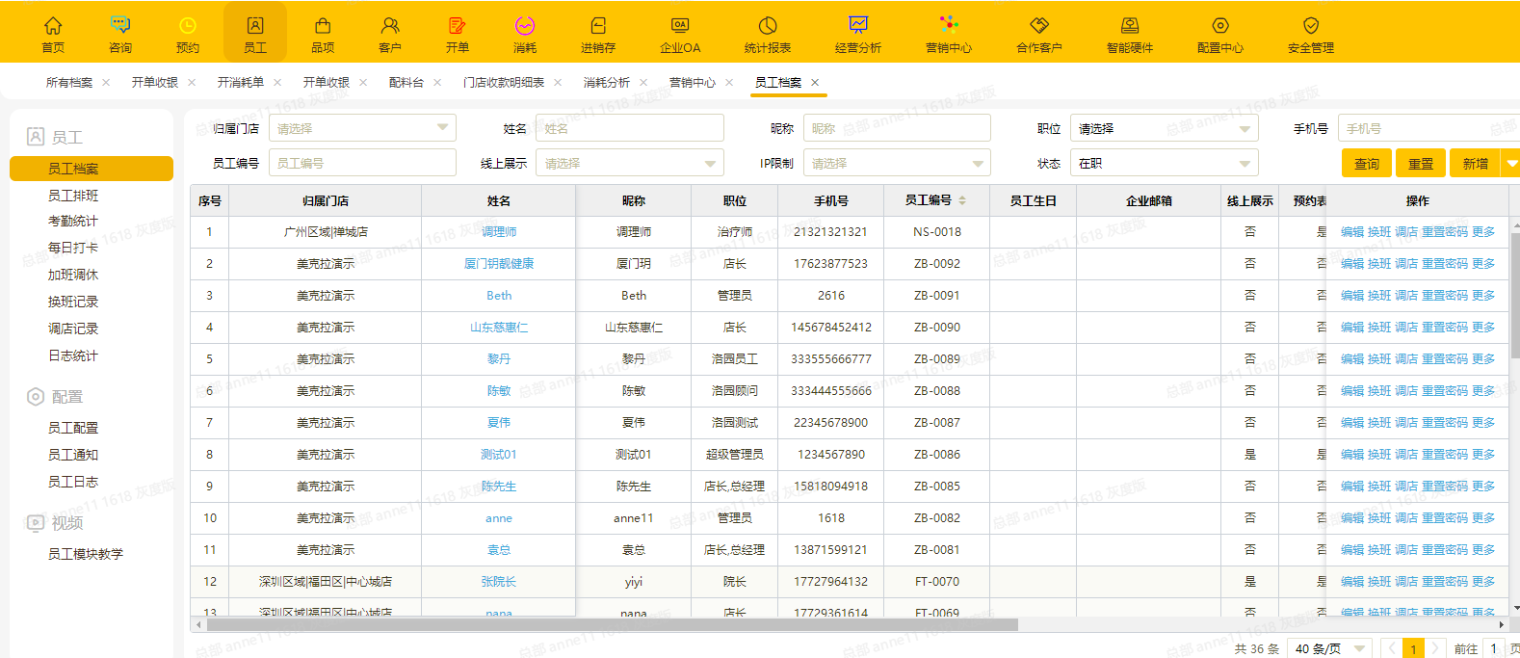Close the 开消耗单 tab

tap(277, 83)
